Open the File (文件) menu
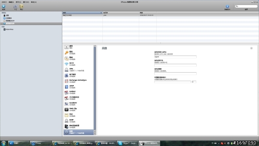 [4, 2]
